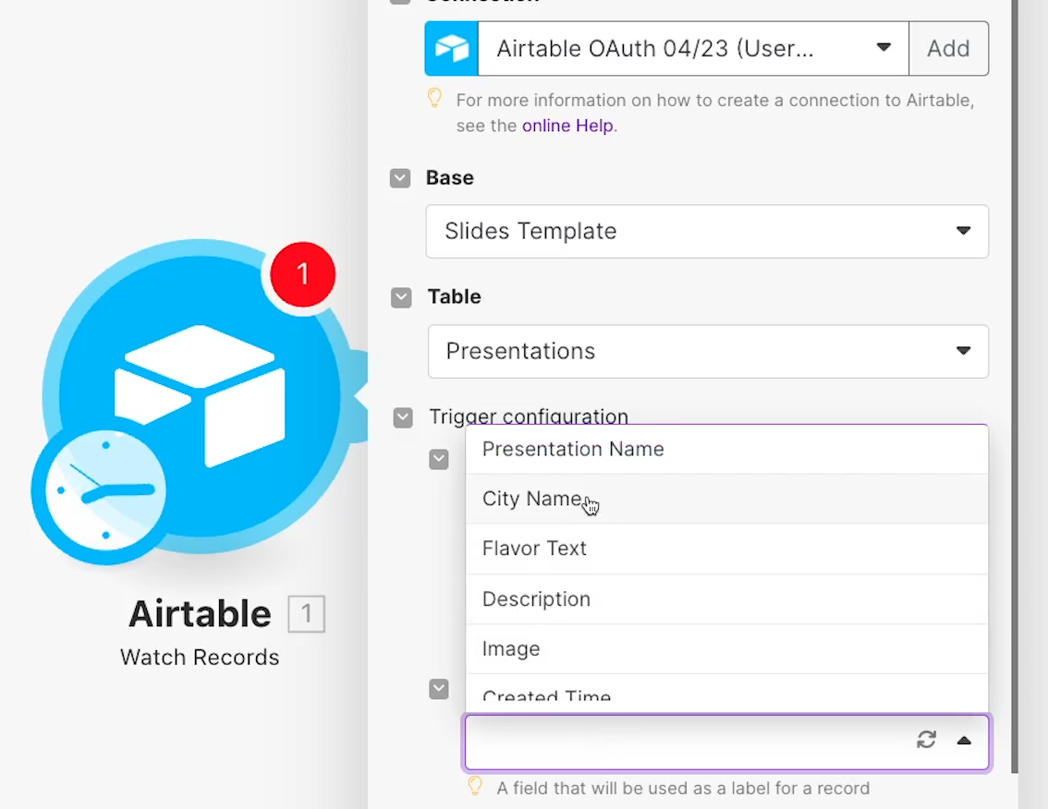Click the module number box beside Airtable
Screen dimensions: 1048x809
[306, 613]
